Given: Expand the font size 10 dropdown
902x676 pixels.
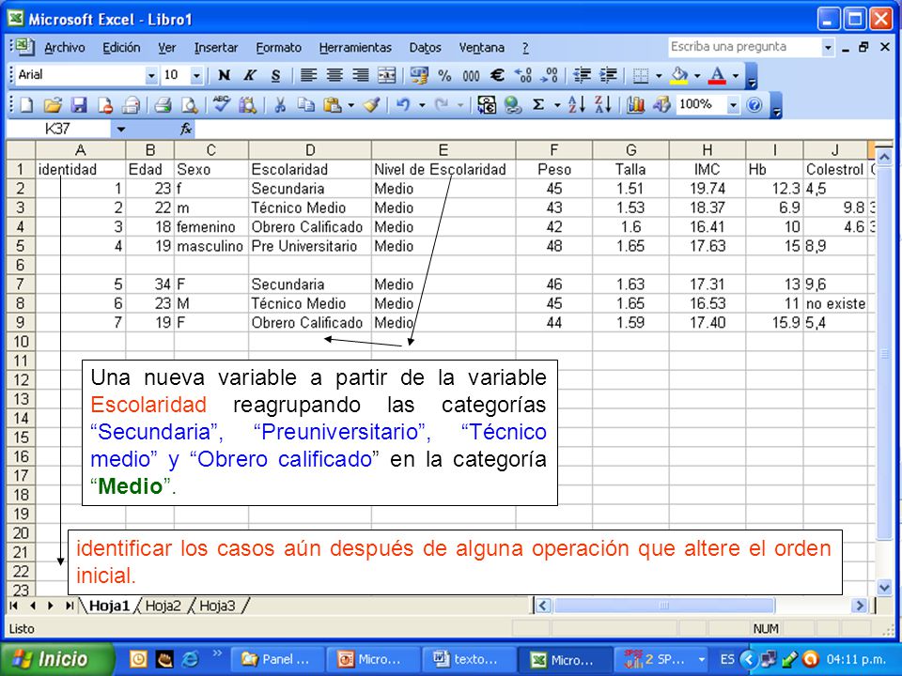Looking at the screenshot, I should coord(196,75).
